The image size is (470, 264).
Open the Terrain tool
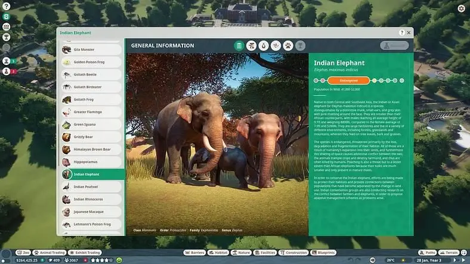click(x=449, y=253)
